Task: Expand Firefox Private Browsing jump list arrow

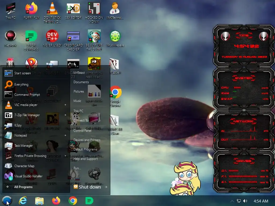Action: click(65, 156)
